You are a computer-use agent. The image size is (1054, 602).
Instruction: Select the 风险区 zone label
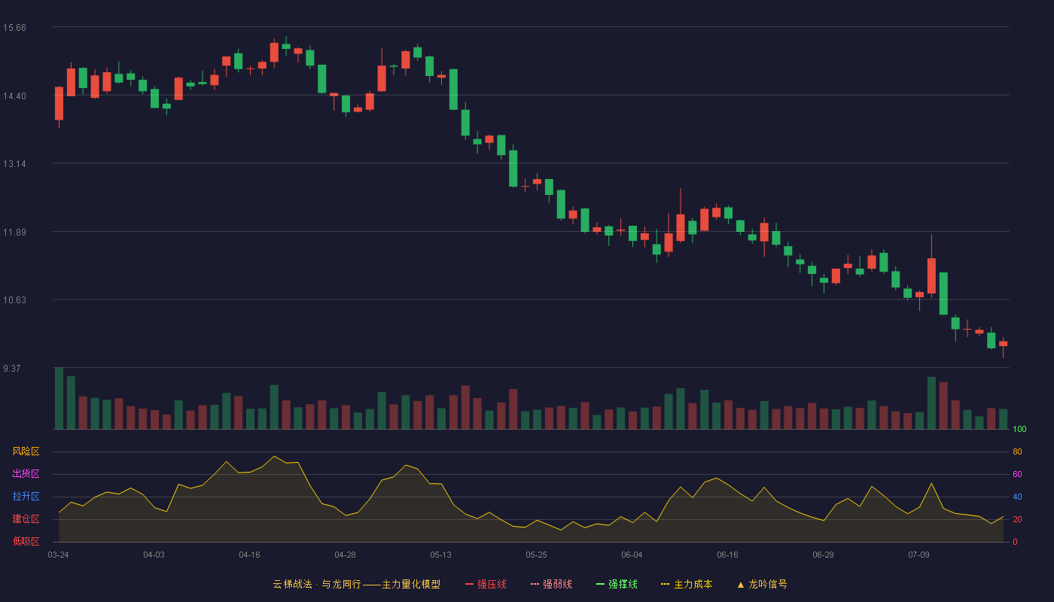[26, 451]
